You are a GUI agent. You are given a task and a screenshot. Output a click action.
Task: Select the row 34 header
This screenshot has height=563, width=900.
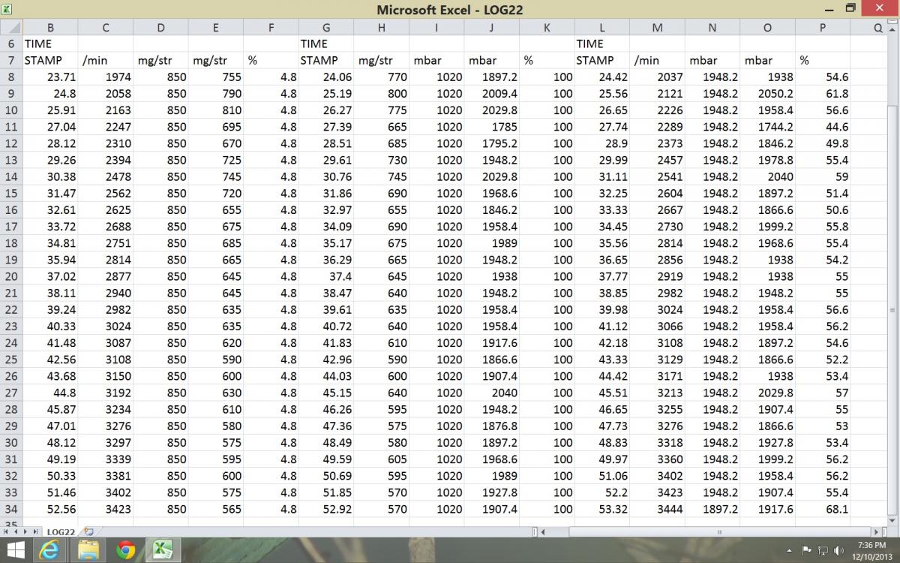(11, 508)
